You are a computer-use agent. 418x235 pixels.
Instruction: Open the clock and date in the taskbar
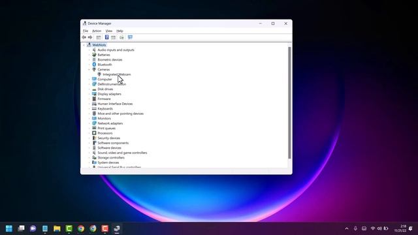point(400,228)
